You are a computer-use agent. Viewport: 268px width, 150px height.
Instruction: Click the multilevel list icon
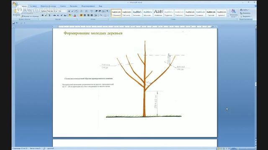pyautogui.click(x=92, y=11)
